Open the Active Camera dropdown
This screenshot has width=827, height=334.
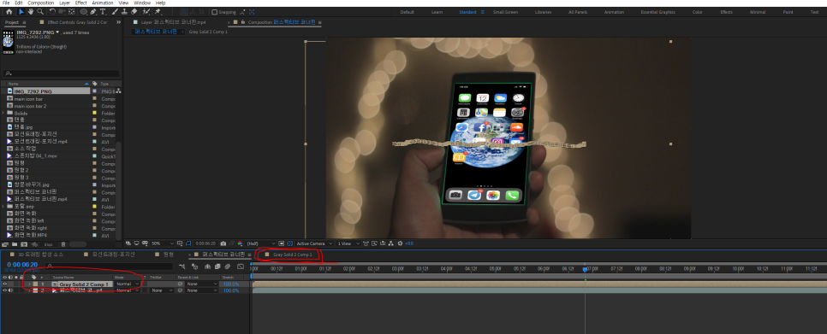point(314,243)
